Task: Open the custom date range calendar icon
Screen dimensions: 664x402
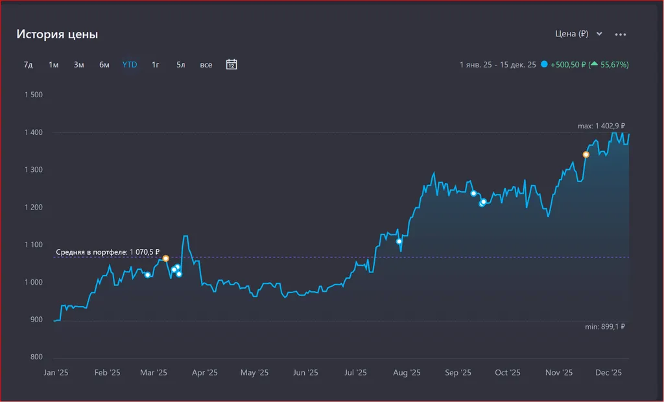Action: tap(231, 64)
